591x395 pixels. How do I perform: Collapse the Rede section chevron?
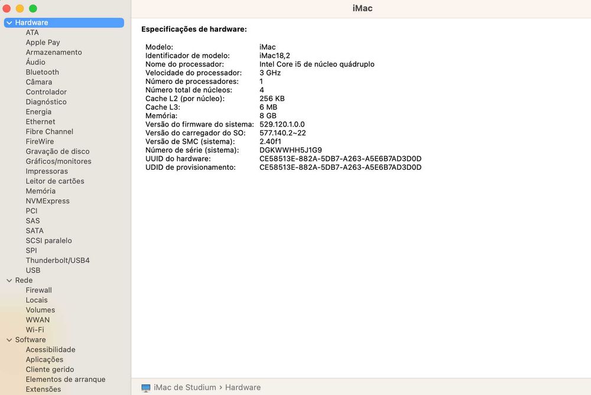click(9, 280)
